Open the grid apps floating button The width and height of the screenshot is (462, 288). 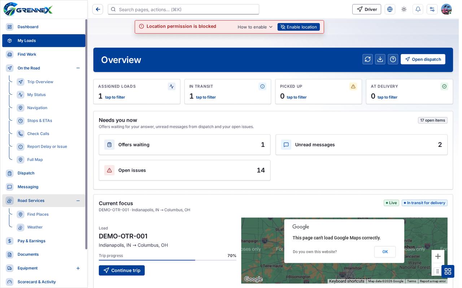coord(448,271)
